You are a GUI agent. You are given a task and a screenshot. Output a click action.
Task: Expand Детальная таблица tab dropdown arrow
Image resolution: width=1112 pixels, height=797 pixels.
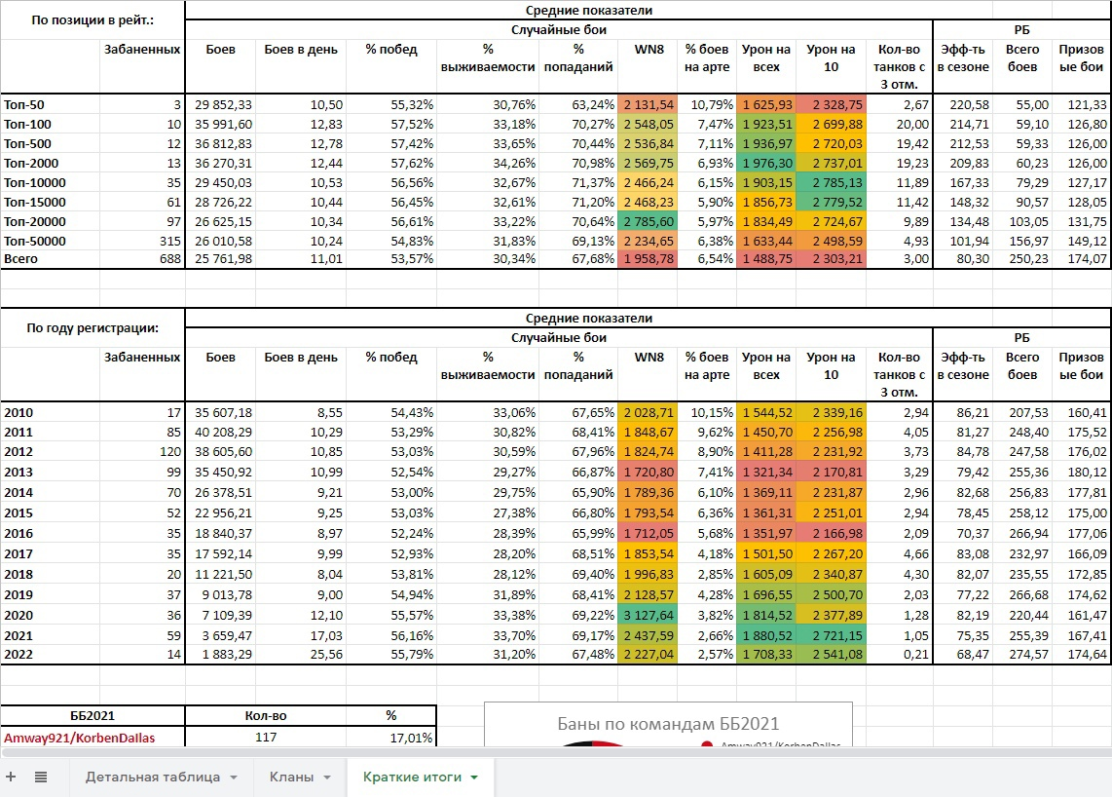(234, 778)
